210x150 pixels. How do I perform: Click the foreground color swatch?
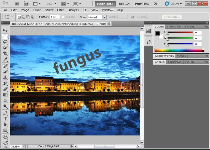pyautogui.click(x=158, y=33)
